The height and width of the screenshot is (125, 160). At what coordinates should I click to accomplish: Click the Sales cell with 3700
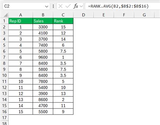coord(43,39)
